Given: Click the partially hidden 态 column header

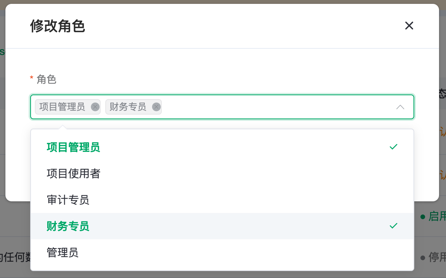Looking at the screenshot, I should (x=442, y=94).
